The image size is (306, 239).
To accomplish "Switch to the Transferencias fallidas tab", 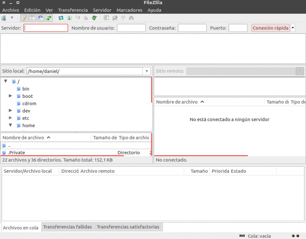I will pyautogui.click(x=68, y=227).
